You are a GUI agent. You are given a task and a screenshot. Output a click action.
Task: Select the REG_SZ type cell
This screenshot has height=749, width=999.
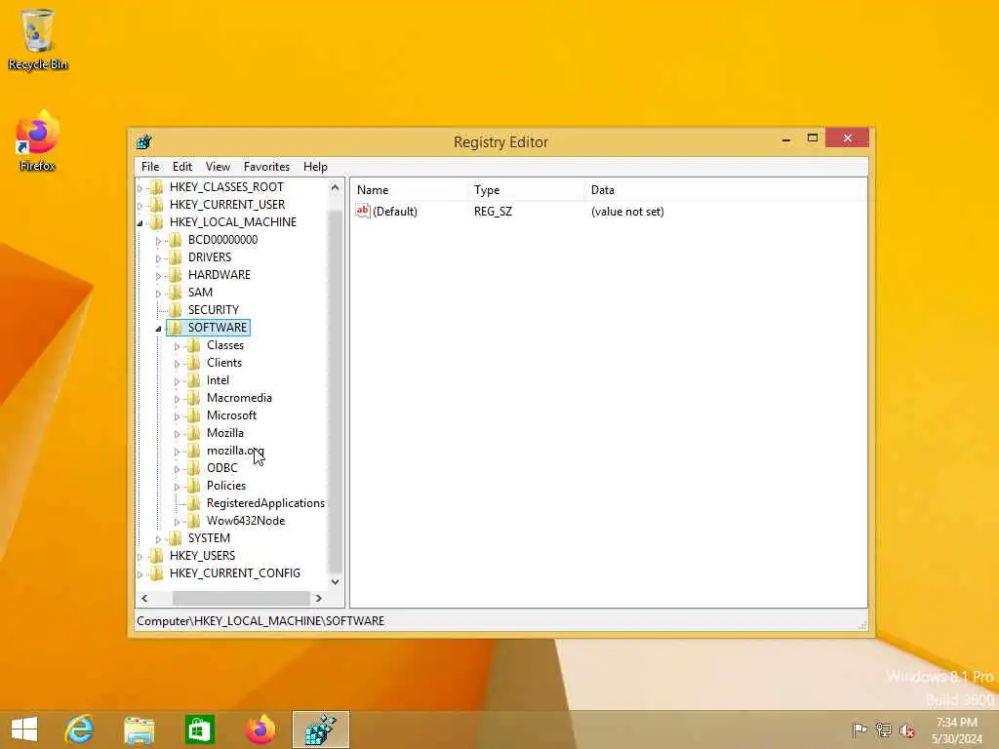(493, 212)
